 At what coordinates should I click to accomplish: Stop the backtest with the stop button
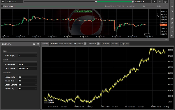click(160, 1)
